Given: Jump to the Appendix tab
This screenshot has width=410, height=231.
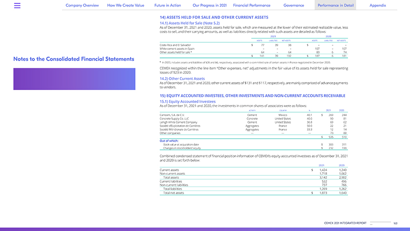Looking at the screenshot, I should [377, 5].
